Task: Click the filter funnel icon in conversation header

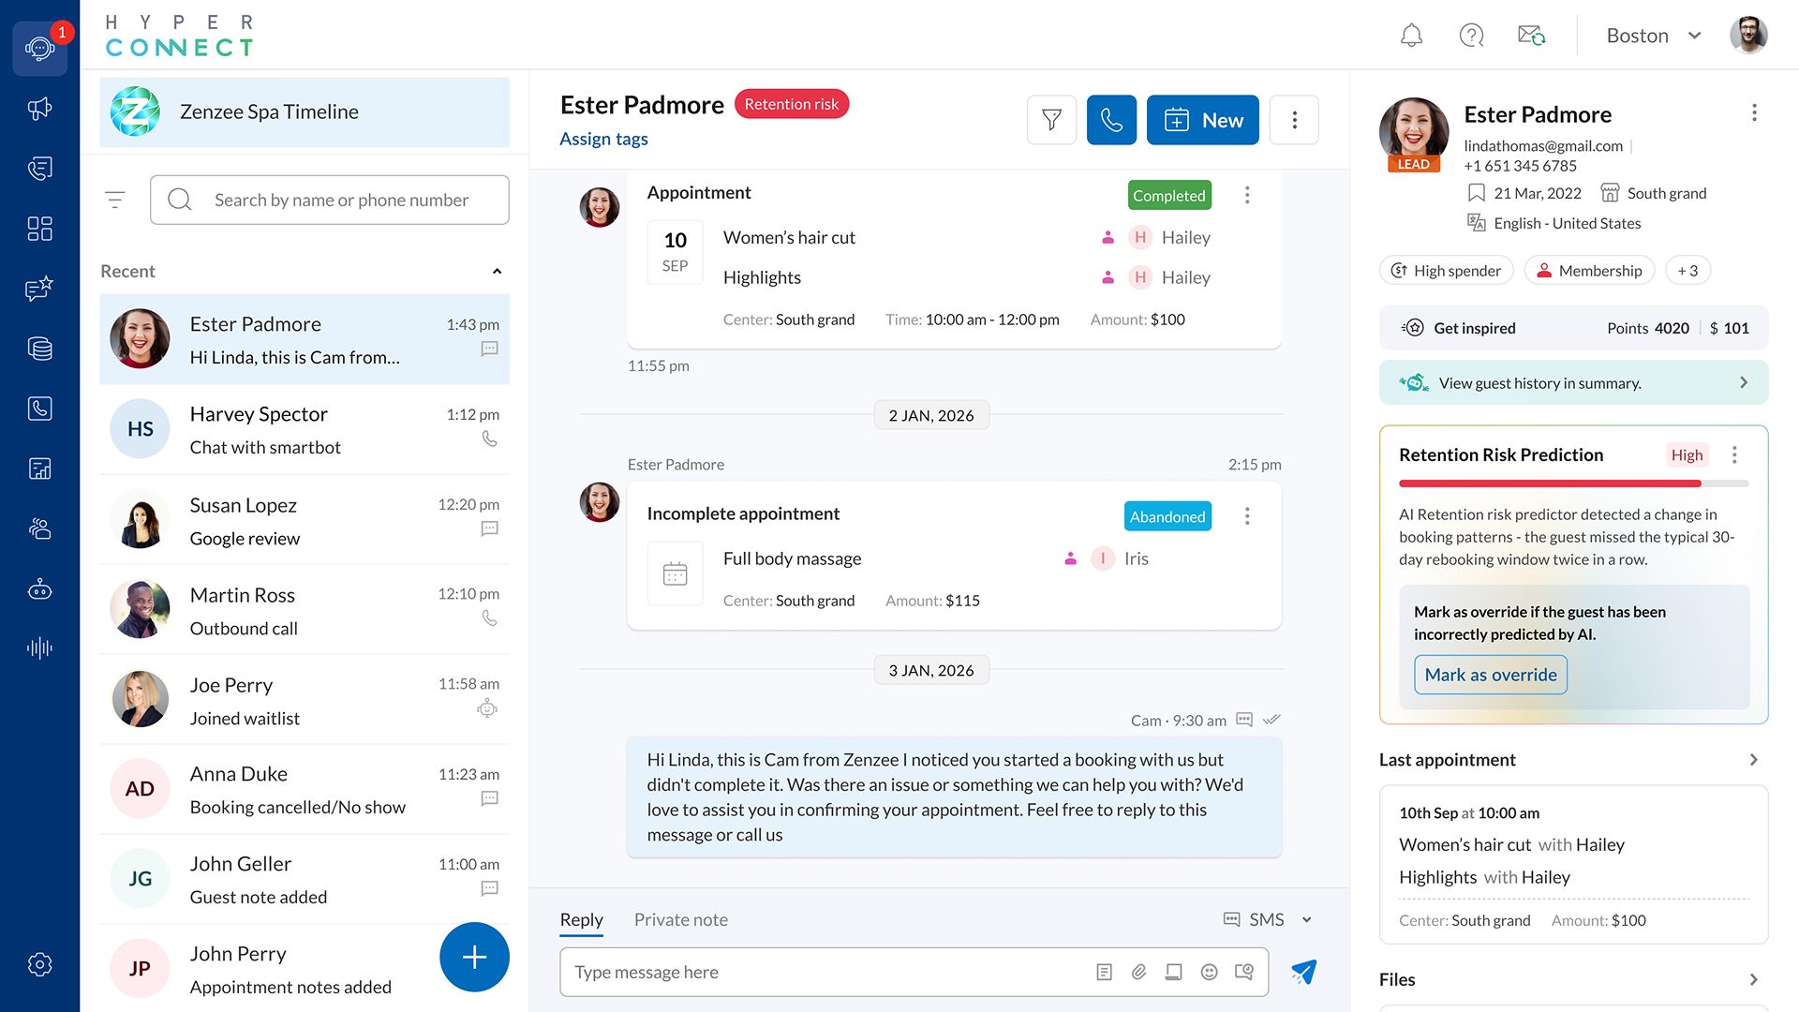Action: point(1051,120)
